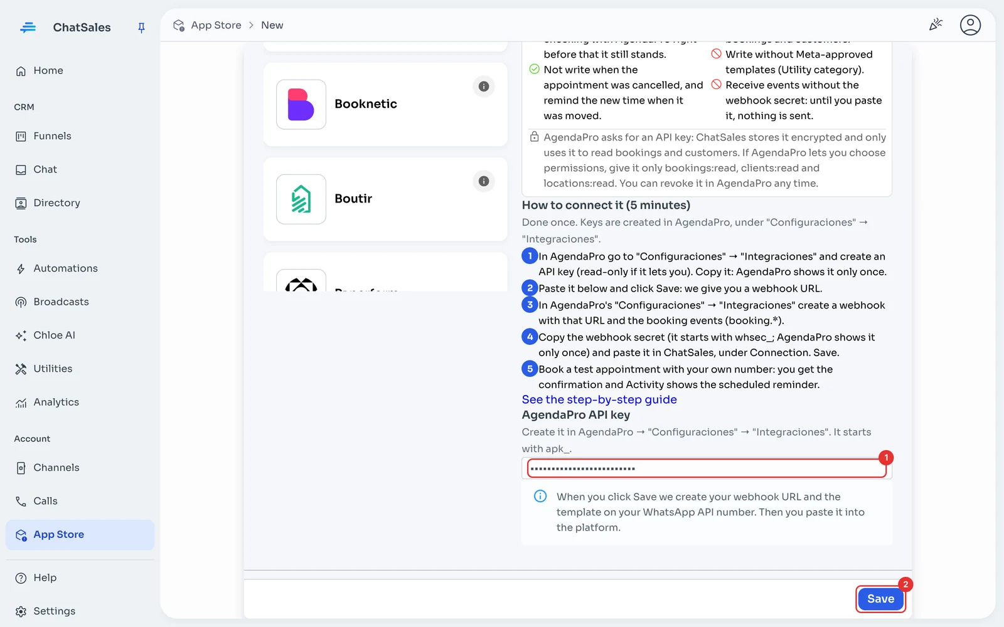Click the celebration confetti icon in header
This screenshot has width=1004, height=627.
click(936, 25)
